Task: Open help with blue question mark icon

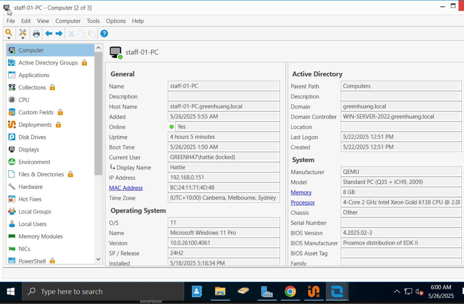Action: tap(104, 34)
